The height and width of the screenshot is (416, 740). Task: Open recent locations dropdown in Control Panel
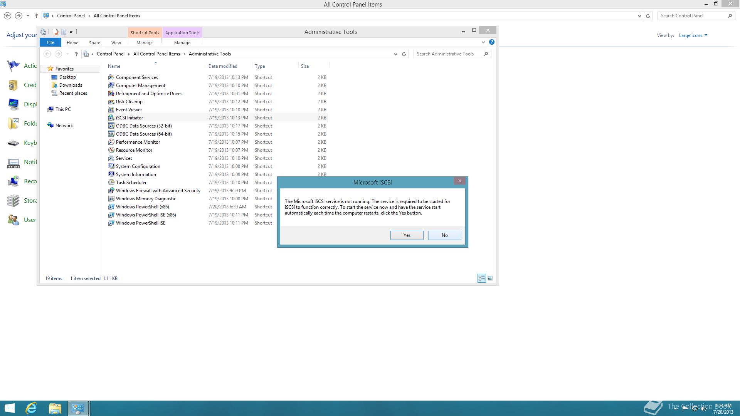point(28,16)
